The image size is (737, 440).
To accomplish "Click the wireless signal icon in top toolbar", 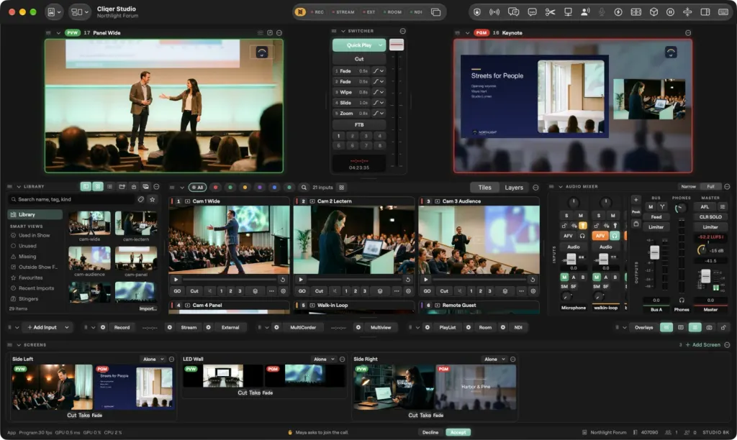I will point(494,12).
